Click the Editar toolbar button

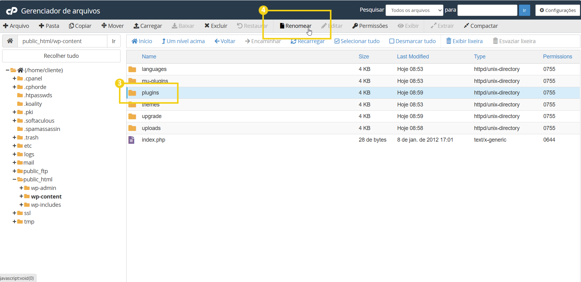332,26
